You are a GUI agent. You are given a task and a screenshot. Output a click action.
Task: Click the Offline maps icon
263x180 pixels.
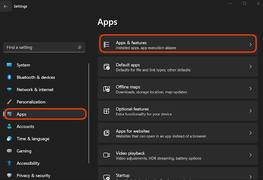coord(107,89)
